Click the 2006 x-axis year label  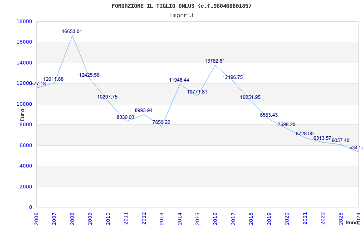pos(36,218)
